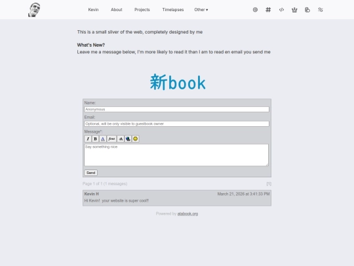Apply italic formatting in message toolbar

(x=88, y=139)
